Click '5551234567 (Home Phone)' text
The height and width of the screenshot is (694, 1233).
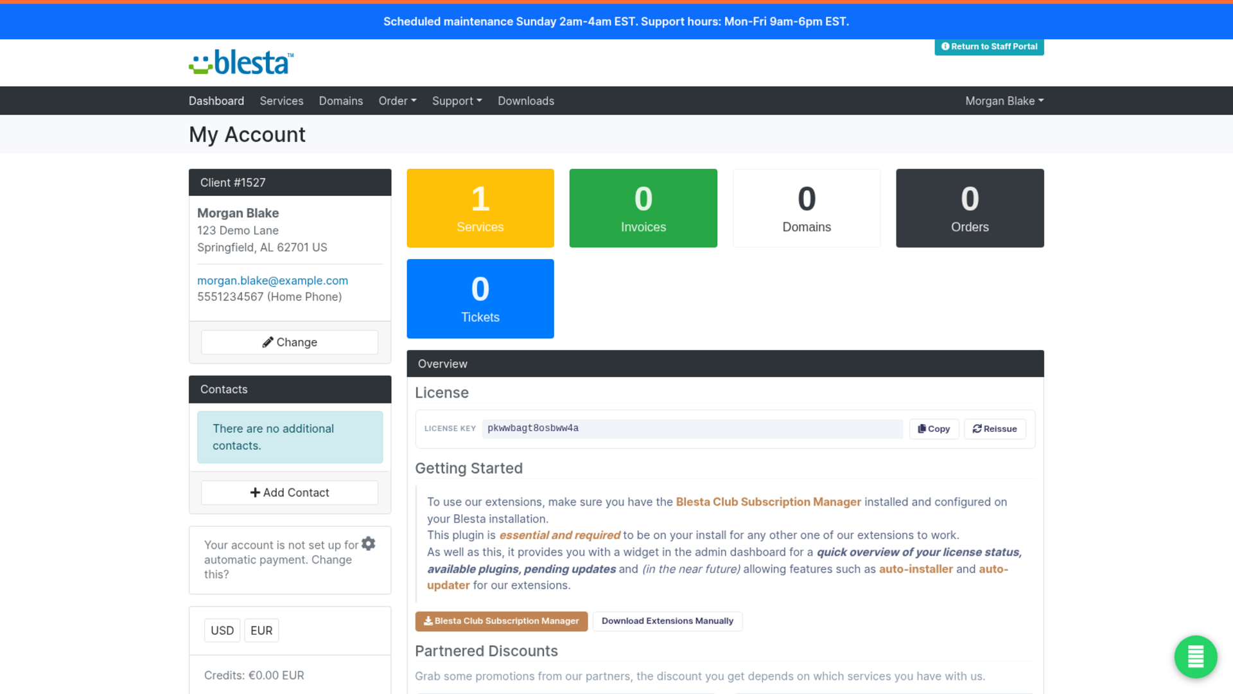(269, 297)
